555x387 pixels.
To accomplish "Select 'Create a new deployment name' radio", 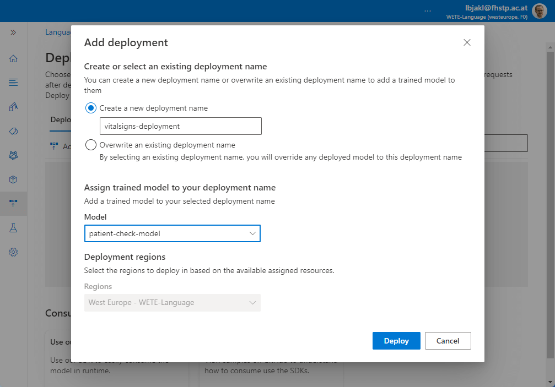I will pyautogui.click(x=91, y=108).
